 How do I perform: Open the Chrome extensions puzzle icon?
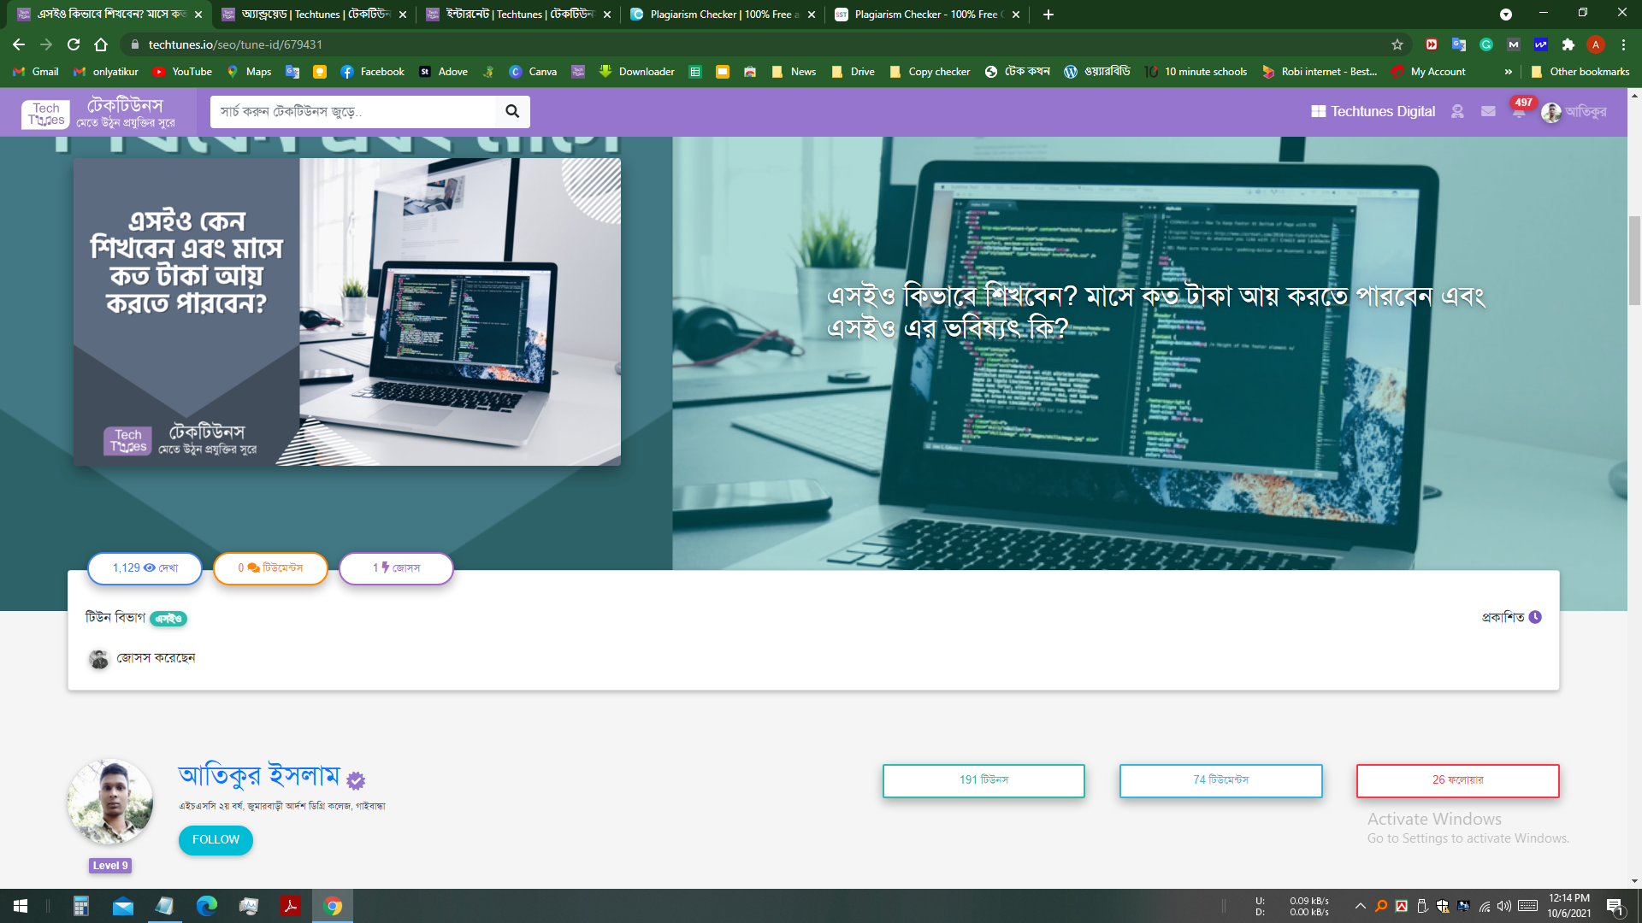pyautogui.click(x=1568, y=44)
